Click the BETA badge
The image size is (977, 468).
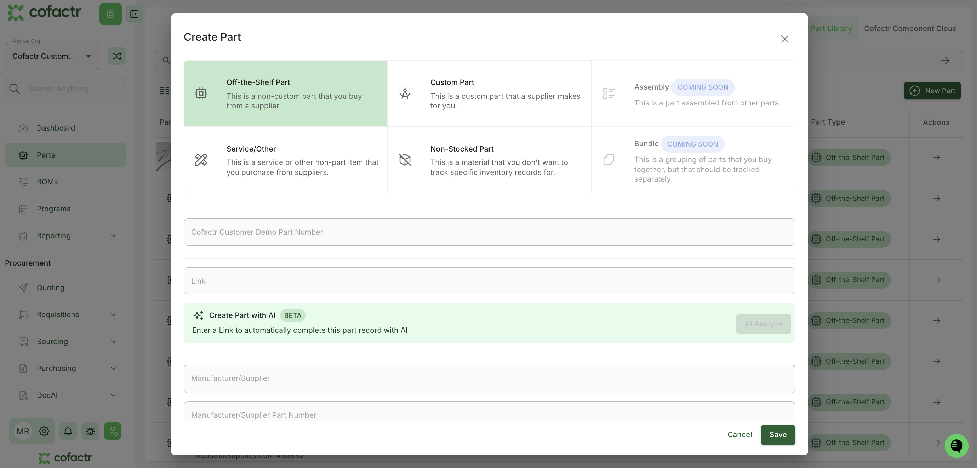tap(292, 315)
